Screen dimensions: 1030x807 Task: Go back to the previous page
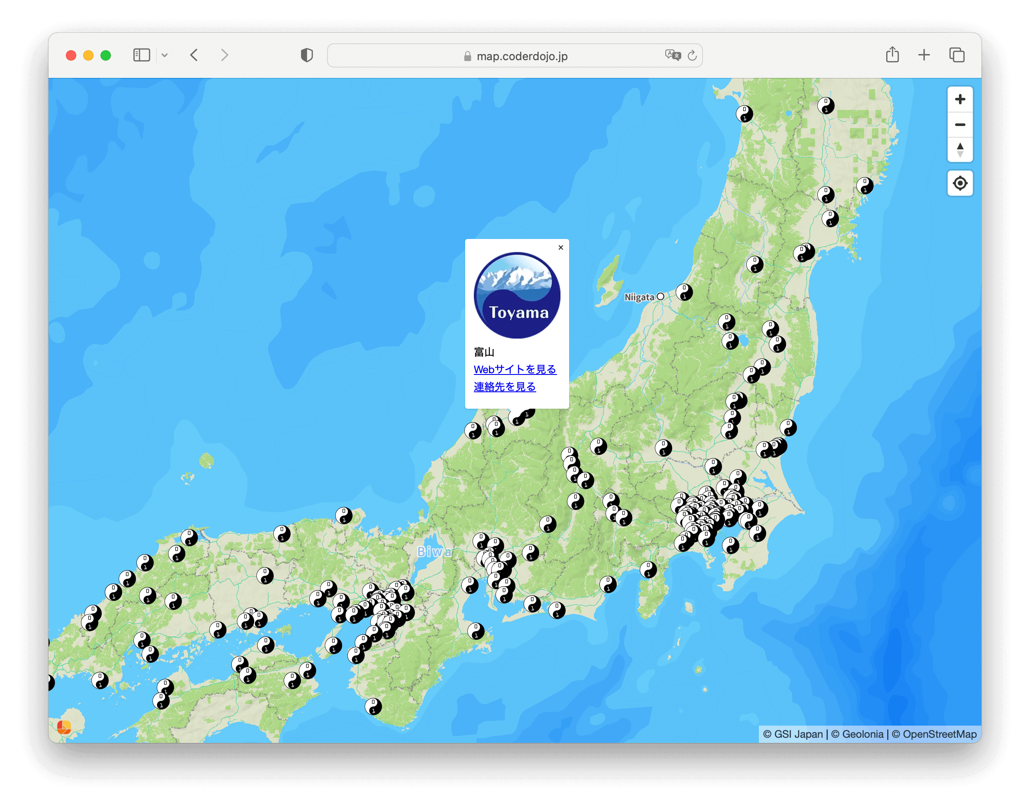pos(194,55)
